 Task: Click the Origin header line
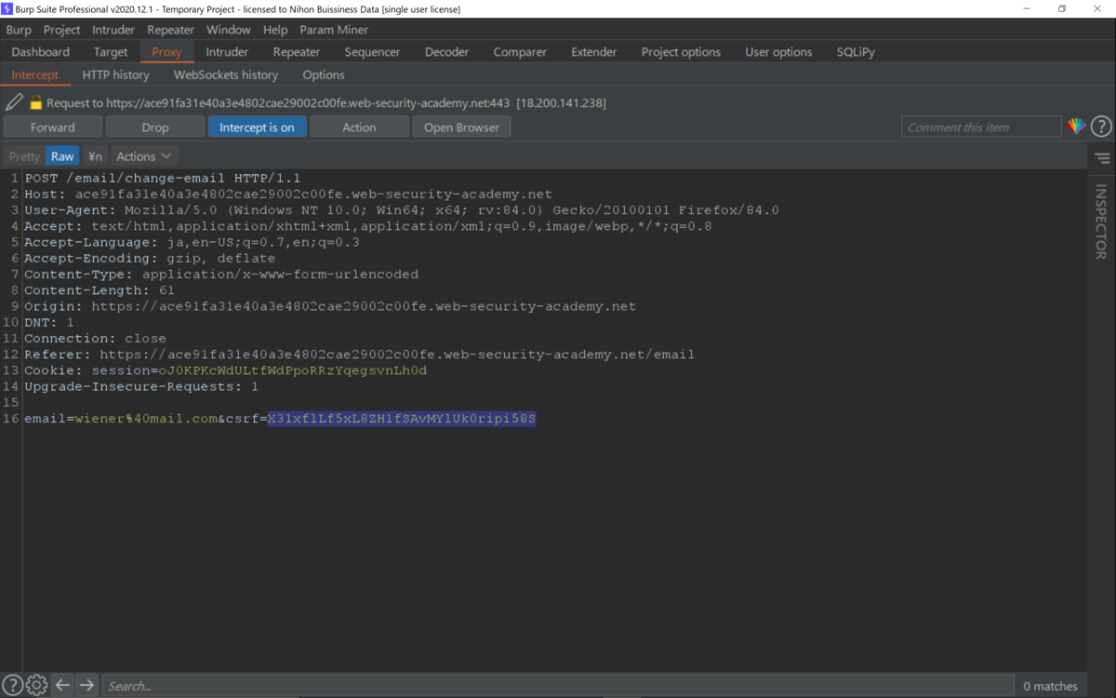[x=330, y=306]
